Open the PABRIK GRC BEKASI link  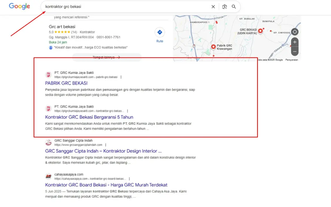(66, 83)
